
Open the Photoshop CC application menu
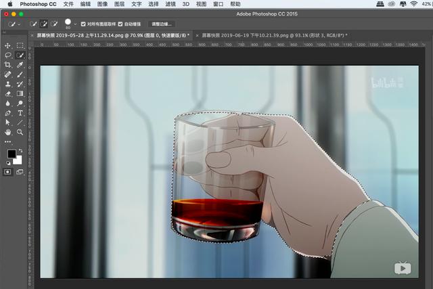38,4
